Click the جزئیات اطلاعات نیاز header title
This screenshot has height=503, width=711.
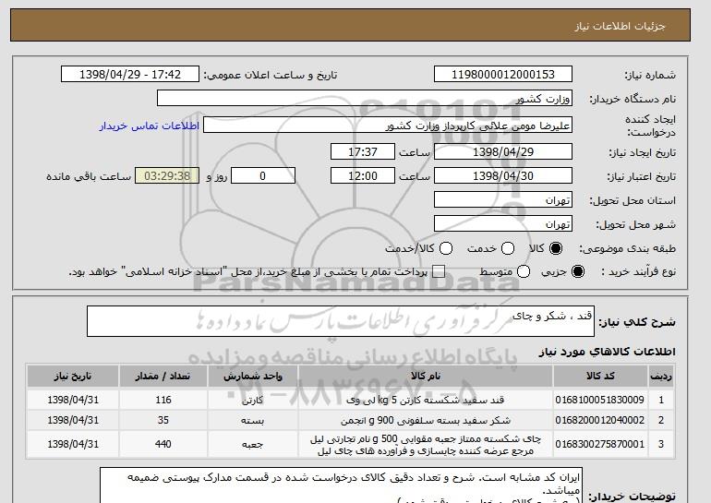point(620,26)
